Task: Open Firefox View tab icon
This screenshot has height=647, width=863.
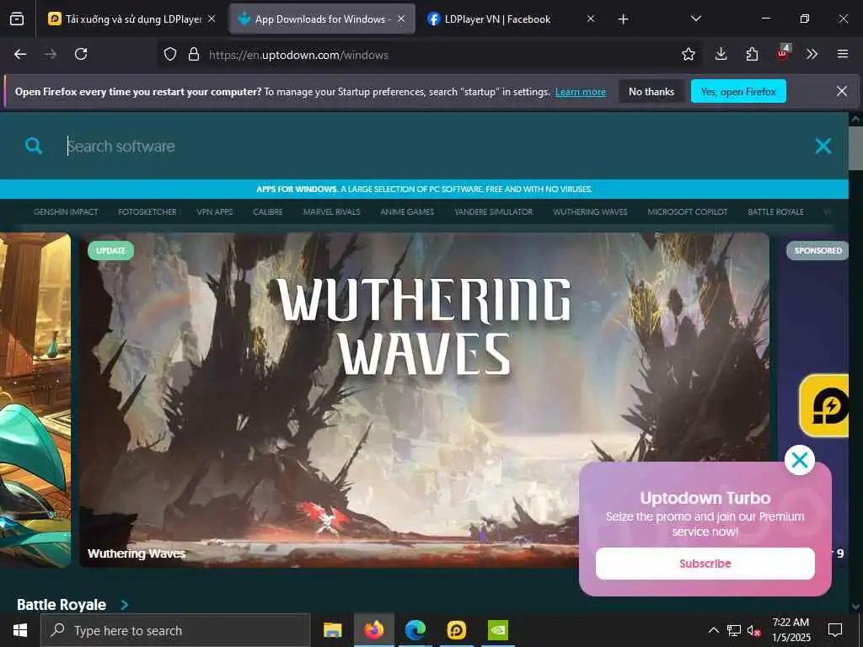Action: coord(17,19)
